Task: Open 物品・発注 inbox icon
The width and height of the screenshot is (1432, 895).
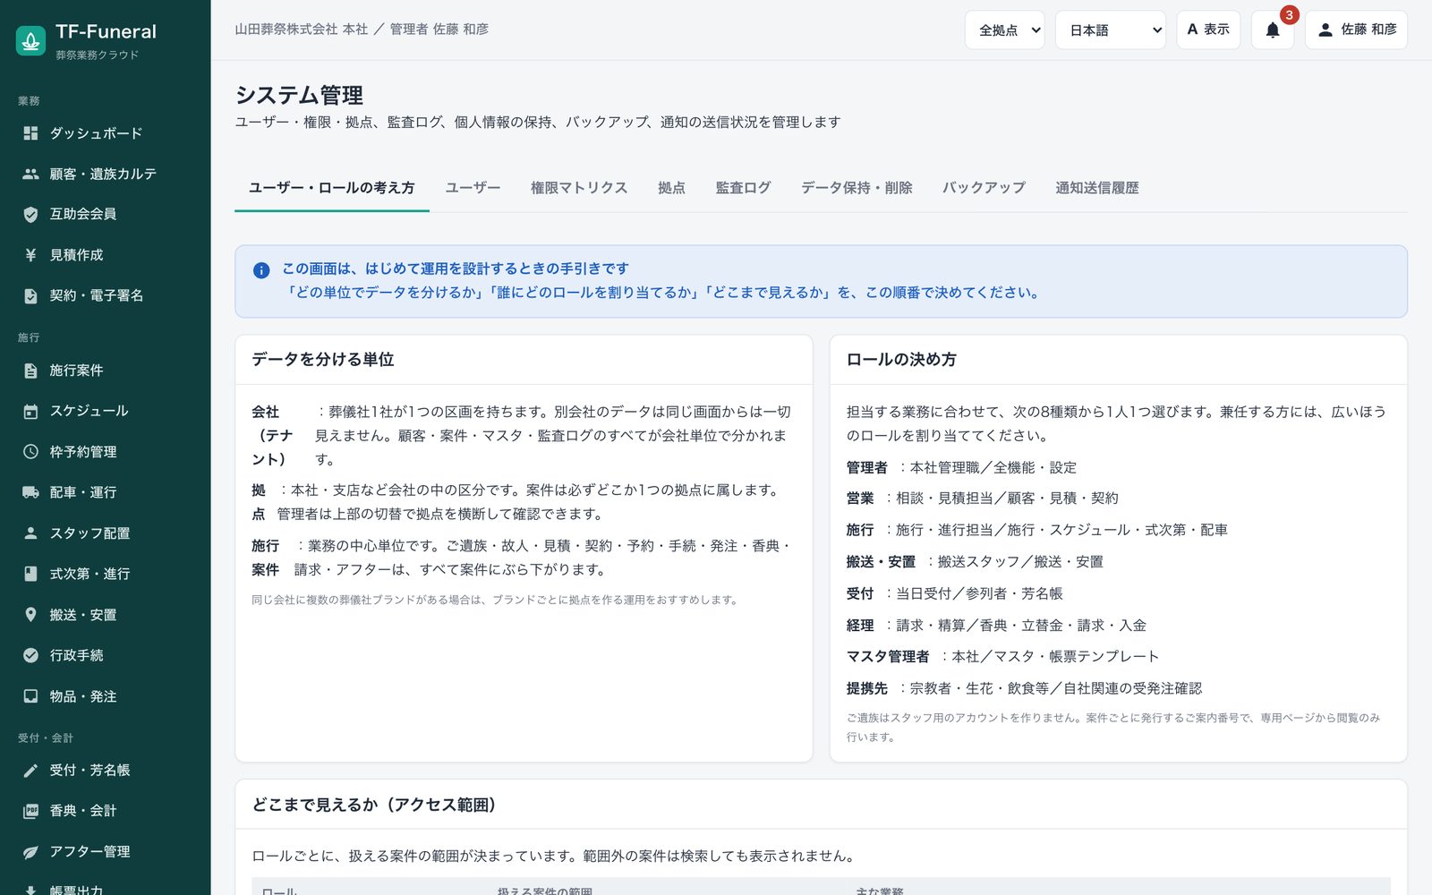Action: [30, 696]
